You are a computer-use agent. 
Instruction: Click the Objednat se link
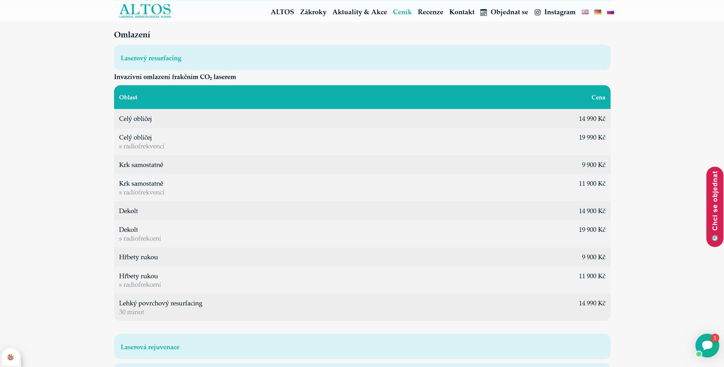click(509, 12)
